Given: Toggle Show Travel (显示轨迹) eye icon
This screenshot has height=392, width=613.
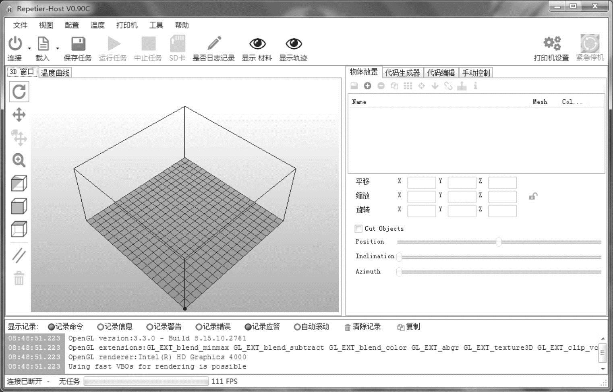Looking at the screenshot, I should coord(294,43).
